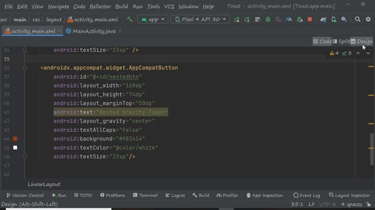Open the Version Control tool window

tap(25, 195)
